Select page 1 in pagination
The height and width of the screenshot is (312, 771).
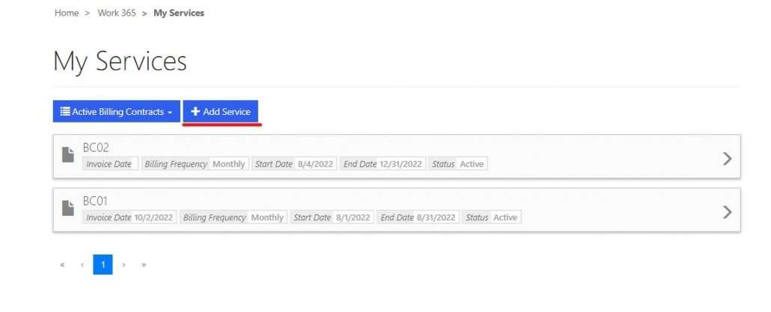pos(103,264)
